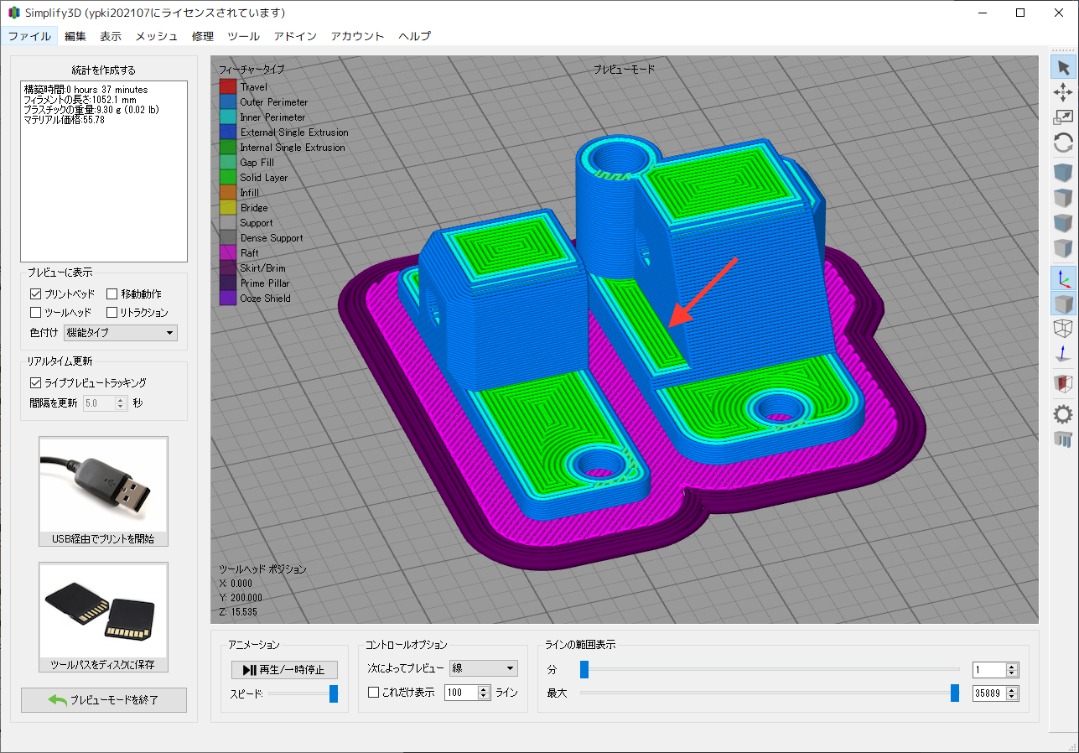This screenshot has height=753, width=1079.
Task: Open the 色付け 機能タイプ dropdown
Action: 120,333
